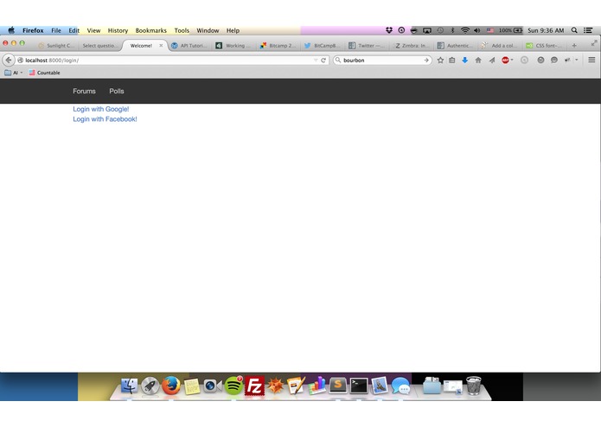Expand the Adblock Plus dropdown arrow
This screenshot has height=427, width=601.
(x=512, y=60)
